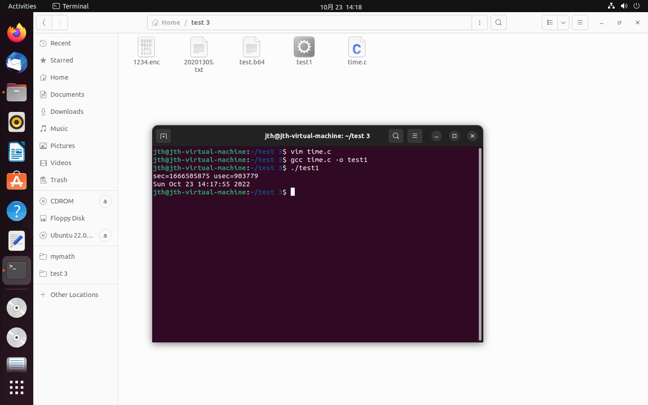Open Starred in the sidebar
This screenshot has height=405, width=648.
coord(76,60)
